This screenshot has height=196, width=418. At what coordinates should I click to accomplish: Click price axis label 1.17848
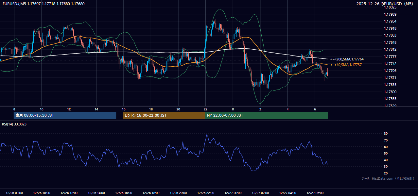click(390, 42)
